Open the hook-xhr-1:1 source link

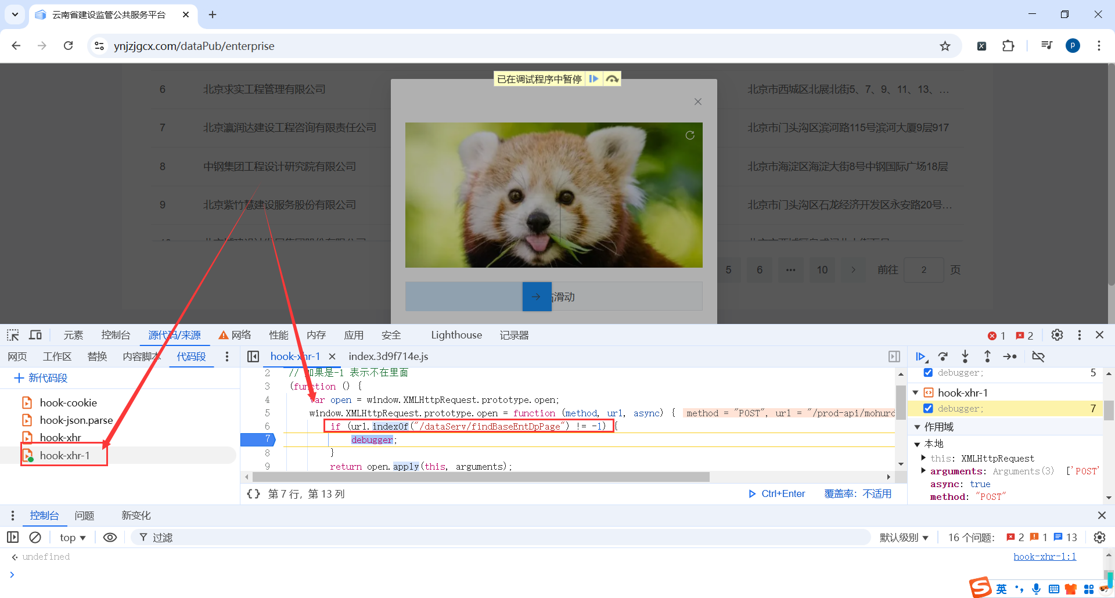tap(1045, 557)
